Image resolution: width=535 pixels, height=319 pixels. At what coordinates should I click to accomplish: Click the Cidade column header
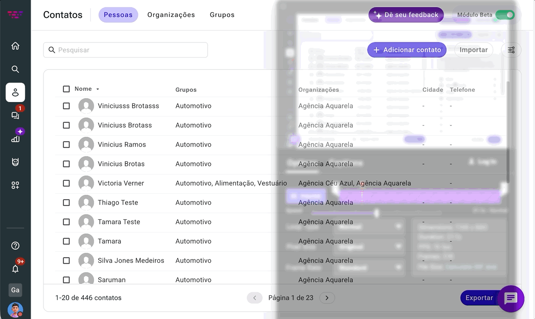click(x=432, y=89)
